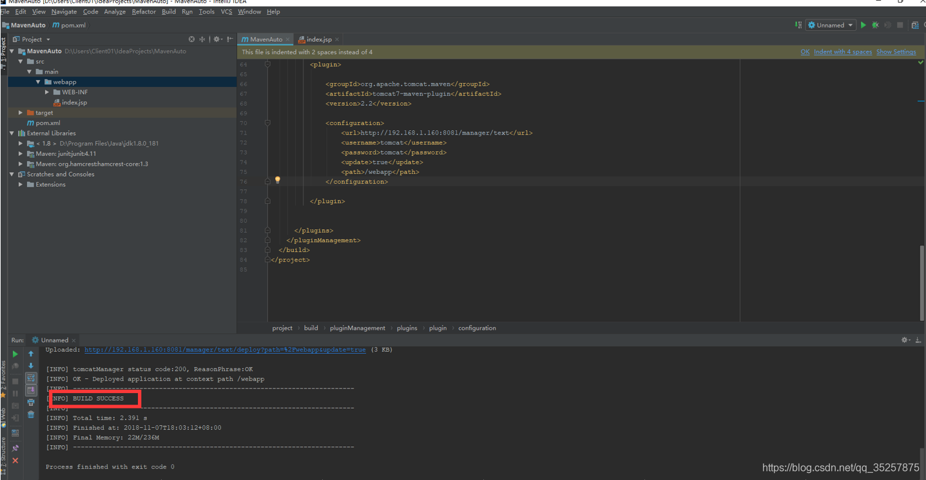Collapse the External Libraries node arrow
Image resolution: width=926 pixels, height=480 pixels.
pyautogui.click(x=12, y=133)
